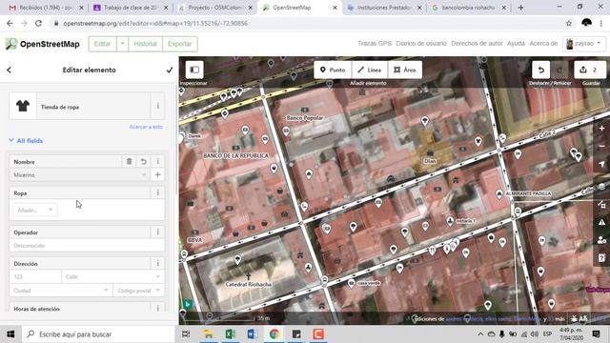Zoom in on the map
610x343 pixels.
click(601, 129)
